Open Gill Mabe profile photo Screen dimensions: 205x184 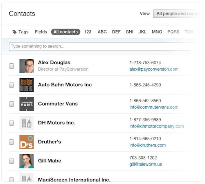pos(27,161)
